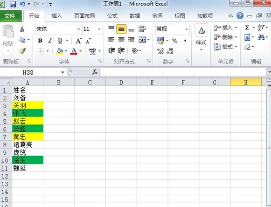
Task: Click the Format Painter brush icon
Action: tap(22, 51)
